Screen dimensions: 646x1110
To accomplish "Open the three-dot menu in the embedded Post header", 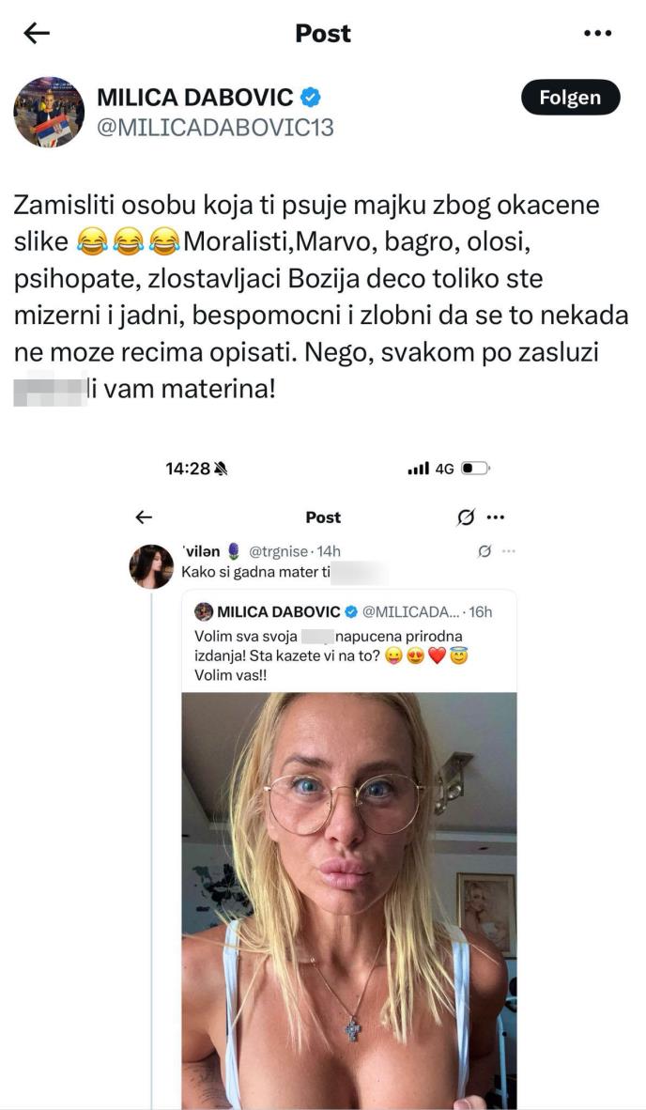I will (496, 517).
